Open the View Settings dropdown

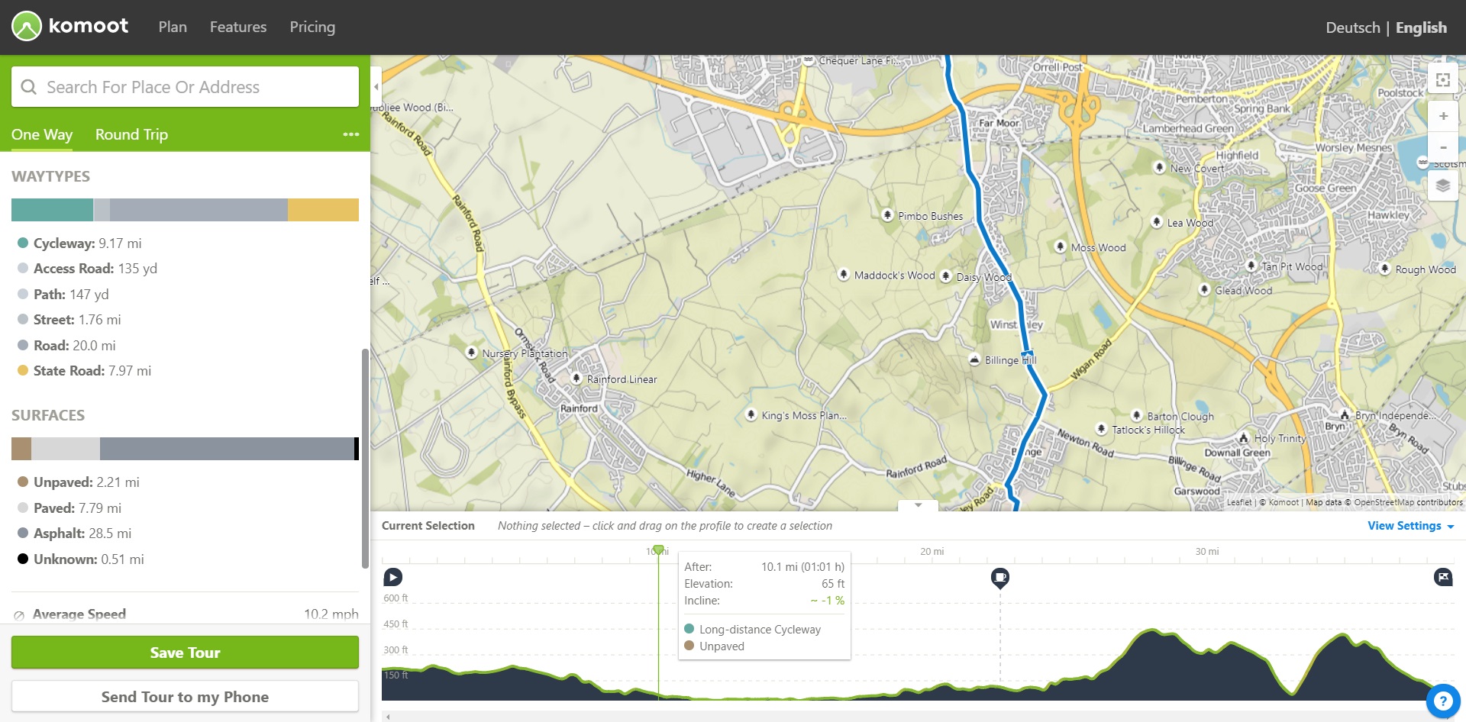pos(1410,526)
